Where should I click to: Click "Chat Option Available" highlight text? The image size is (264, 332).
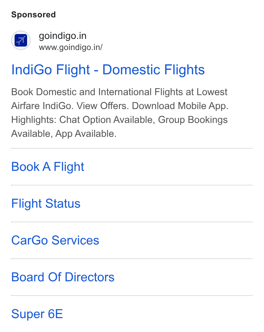[107, 120]
